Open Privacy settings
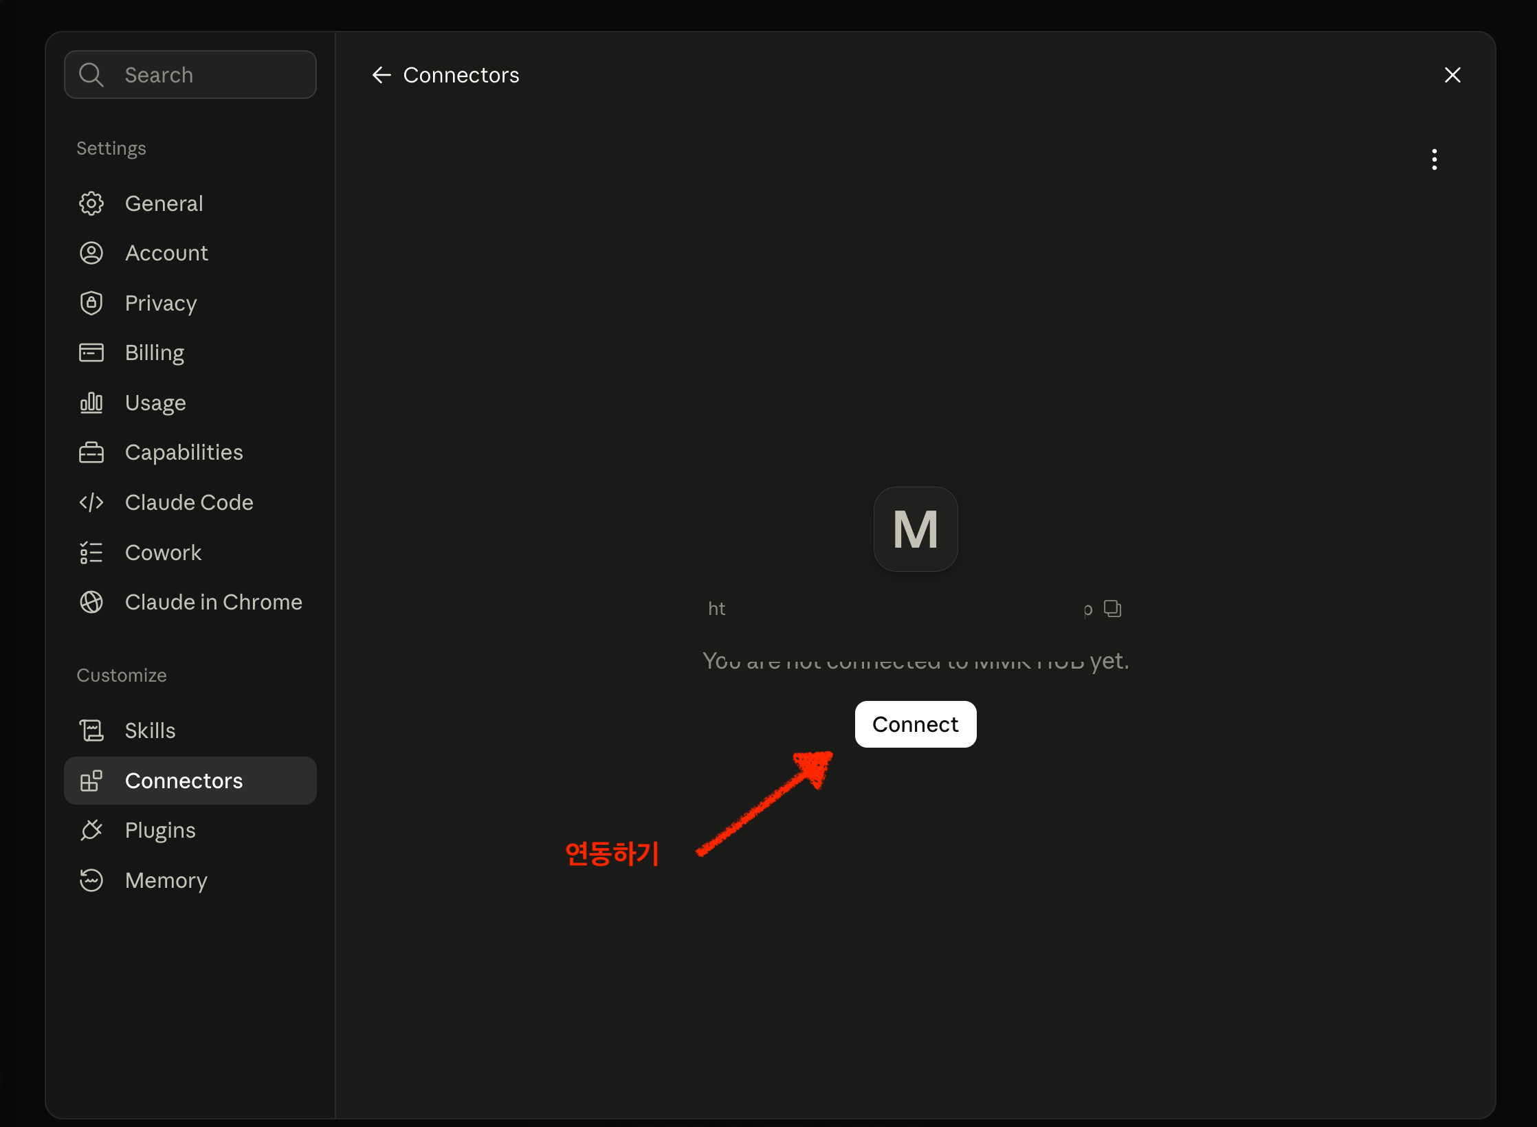 coord(190,303)
